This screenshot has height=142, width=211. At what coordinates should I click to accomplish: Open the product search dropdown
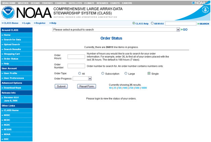(x=116, y=30)
